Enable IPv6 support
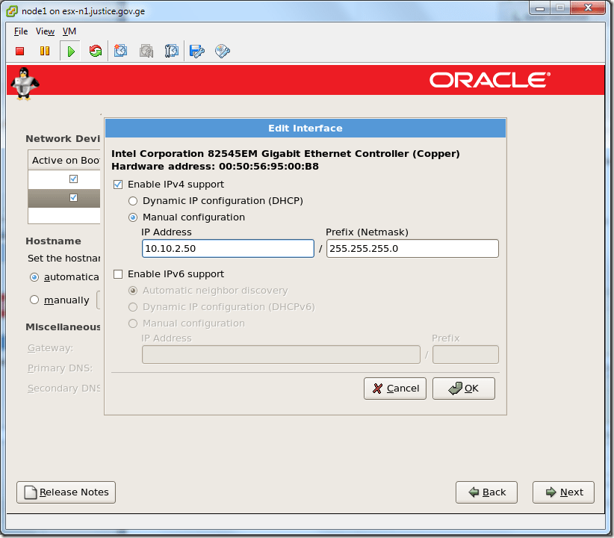This screenshot has width=614, height=538. tap(118, 273)
